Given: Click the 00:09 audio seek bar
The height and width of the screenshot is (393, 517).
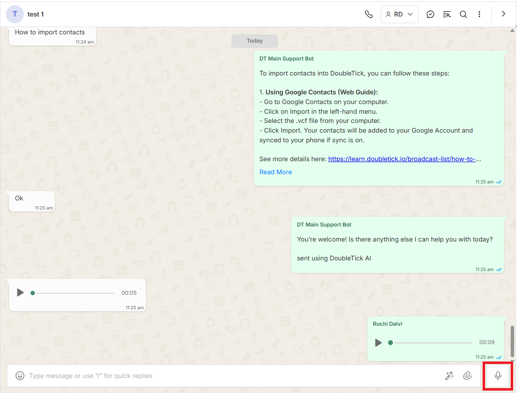Looking at the screenshot, I should 430,343.
